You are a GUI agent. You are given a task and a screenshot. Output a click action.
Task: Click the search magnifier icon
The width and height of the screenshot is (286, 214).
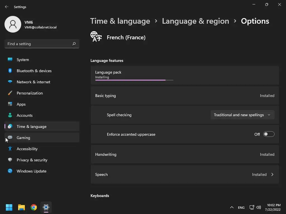pos(74,44)
